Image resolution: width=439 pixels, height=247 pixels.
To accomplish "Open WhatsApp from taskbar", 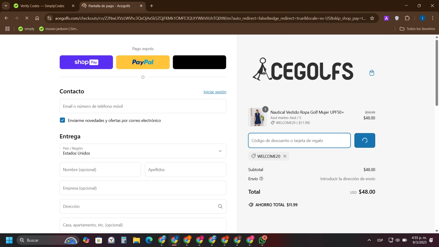I will 263,240.
